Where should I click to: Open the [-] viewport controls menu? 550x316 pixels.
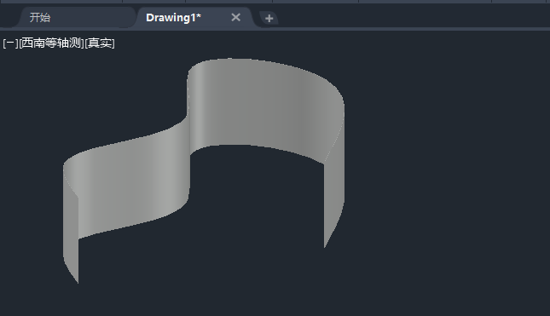click(x=10, y=43)
